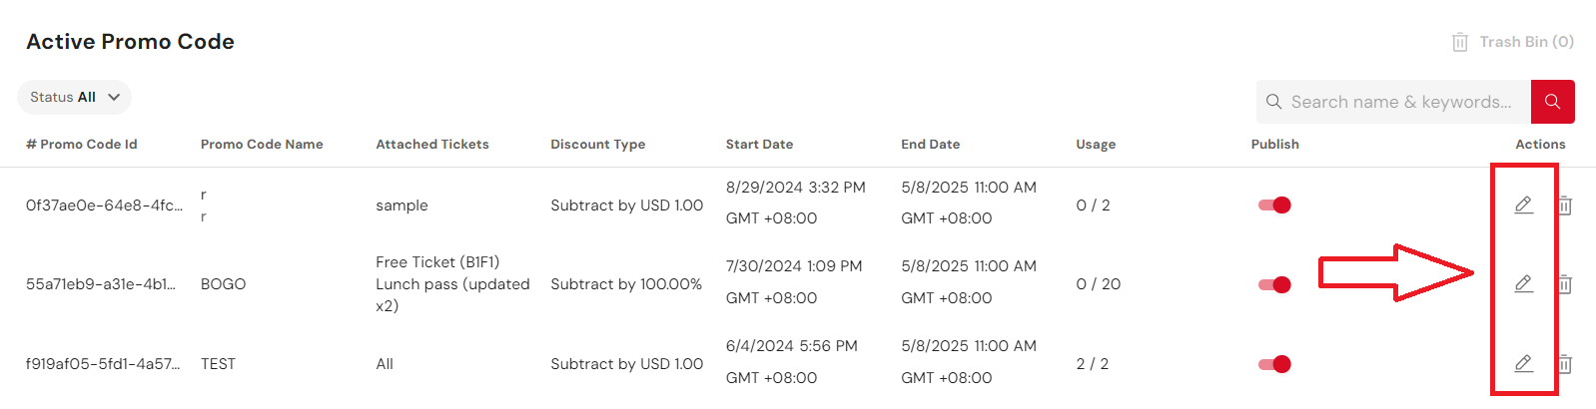Toggle publish switch for sample promo code
Screen dimensions: 1596x409
(x=1274, y=205)
